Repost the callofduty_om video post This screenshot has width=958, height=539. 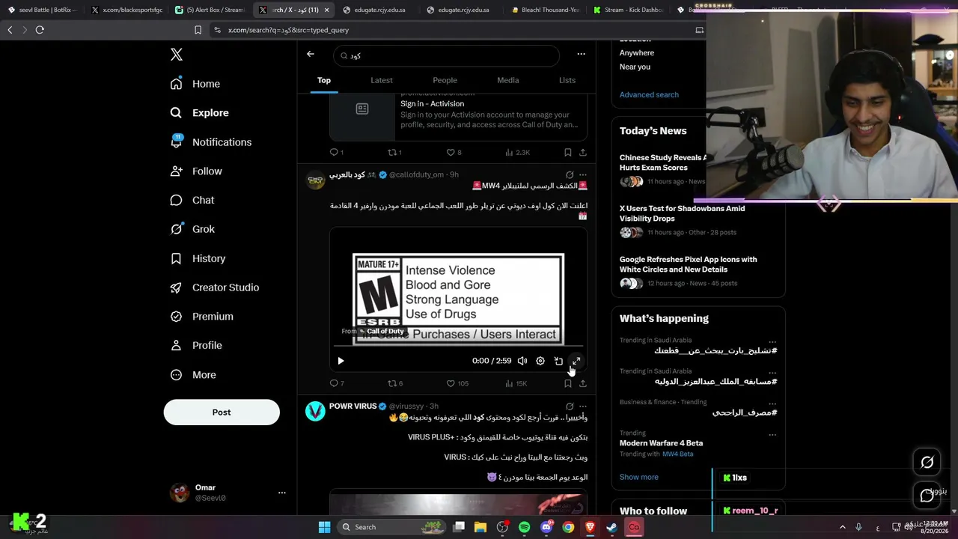(391, 383)
